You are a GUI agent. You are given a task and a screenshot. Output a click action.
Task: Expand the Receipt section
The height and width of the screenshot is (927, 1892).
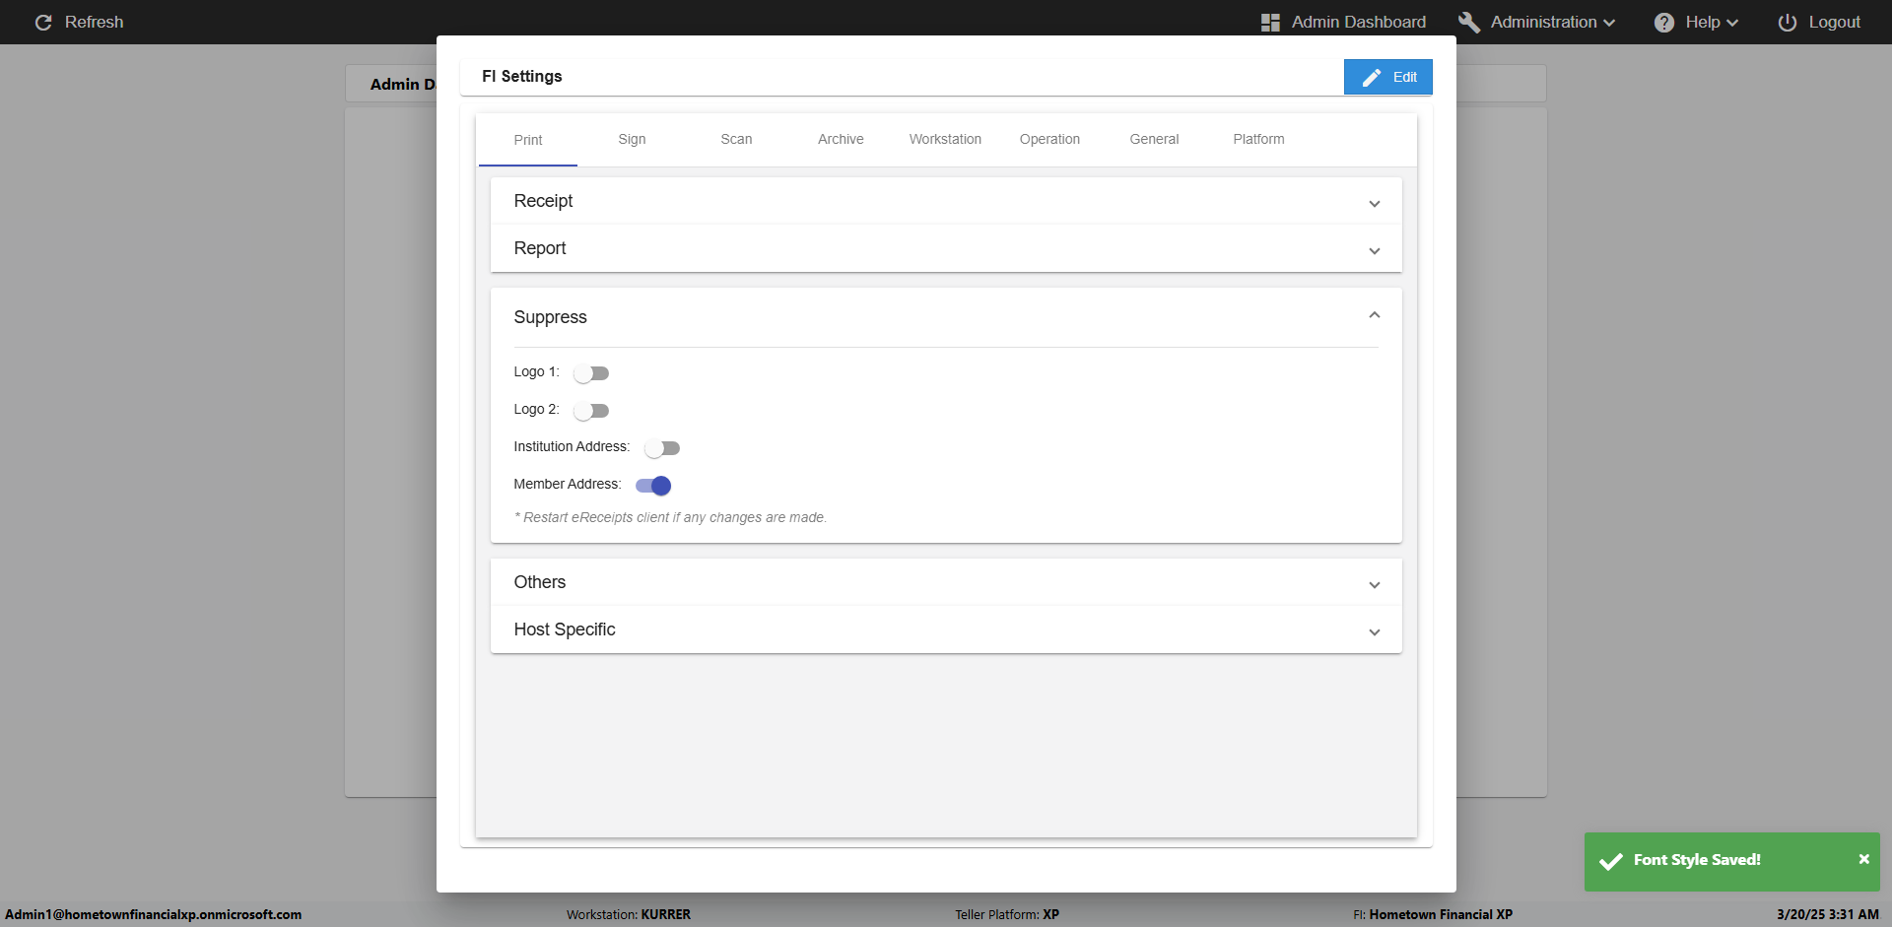click(x=1374, y=204)
